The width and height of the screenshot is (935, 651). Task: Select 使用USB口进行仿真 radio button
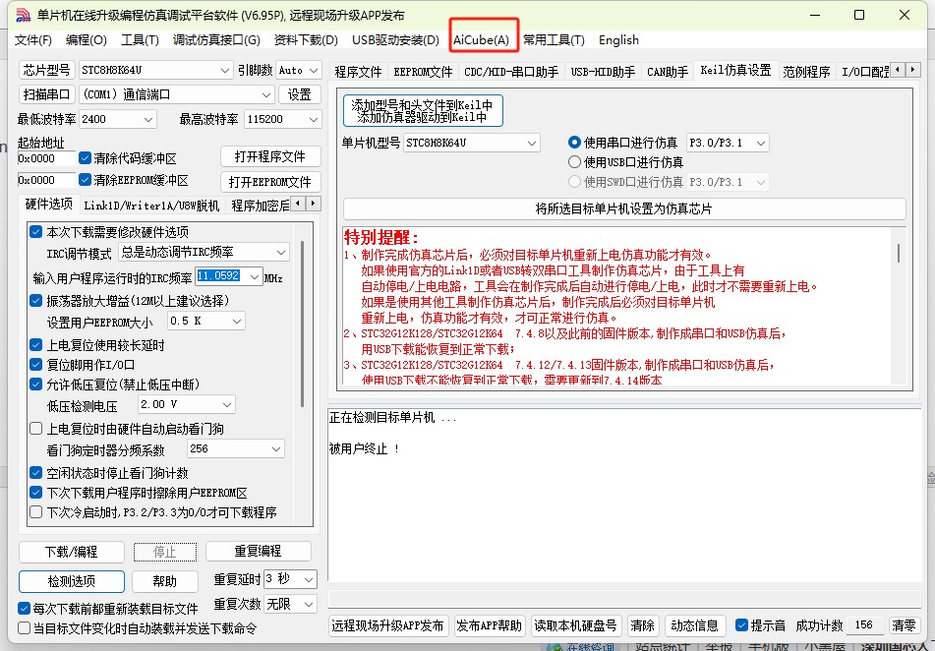pyautogui.click(x=574, y=161)
